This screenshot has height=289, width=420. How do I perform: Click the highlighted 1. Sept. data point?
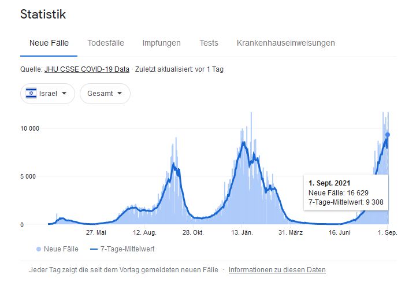(387, 135)
